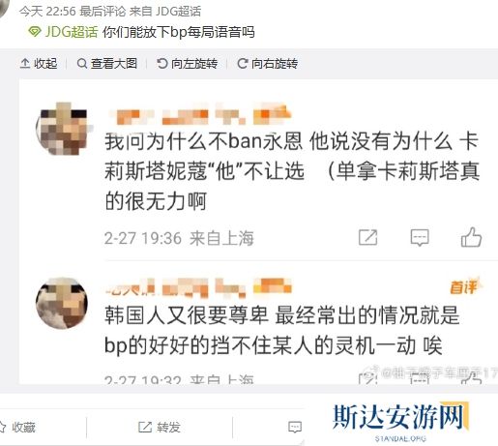The width and height of the screenshot is (498, 446).
Task: Click the clockwise rotate arrow icon
Action: pyautogui.click(x=243, y=64)
